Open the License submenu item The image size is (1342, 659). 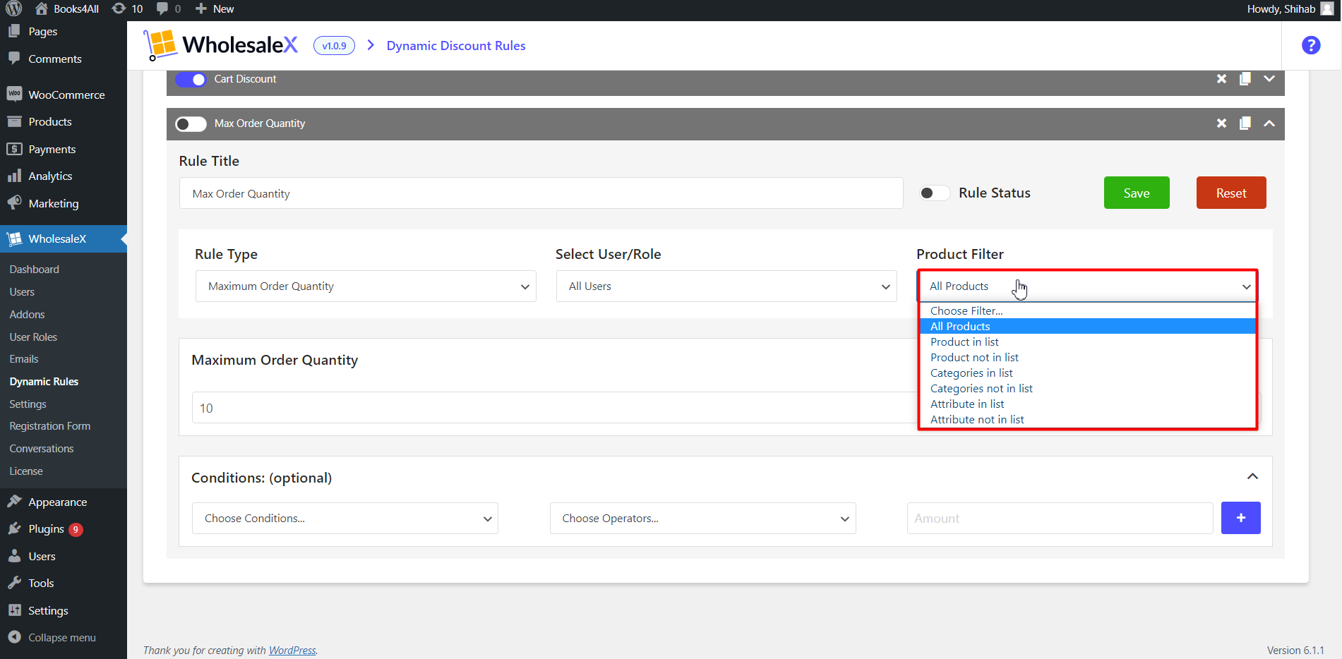pyautogui.click(x=26, y=471)
